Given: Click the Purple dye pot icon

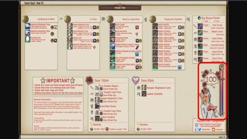Looking at the screenshot, I should [200, 26].
